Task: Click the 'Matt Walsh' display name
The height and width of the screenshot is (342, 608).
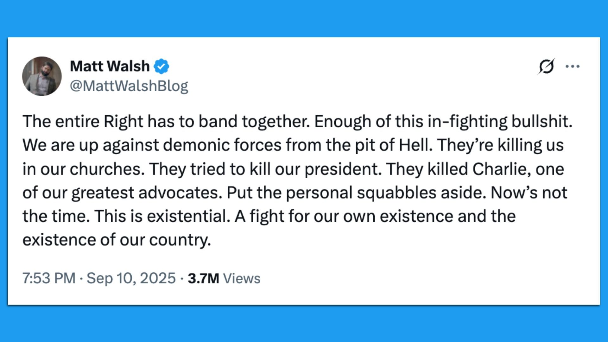Action: pyautogui.click(x=110, y=66)
